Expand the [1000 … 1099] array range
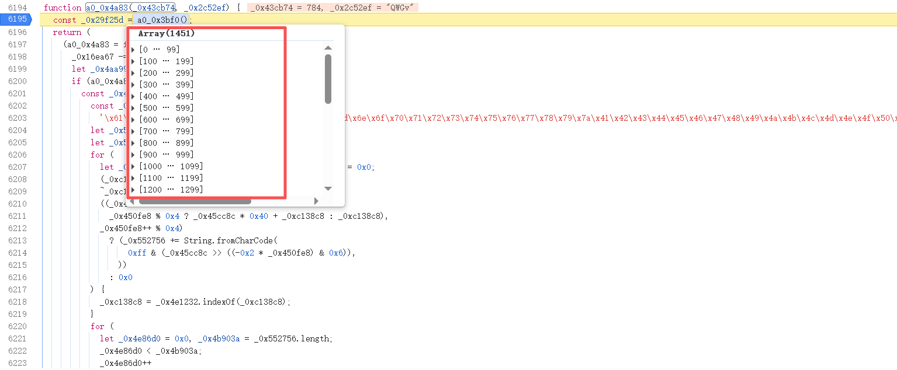897x370 pixels. click(x=134, y=166)
